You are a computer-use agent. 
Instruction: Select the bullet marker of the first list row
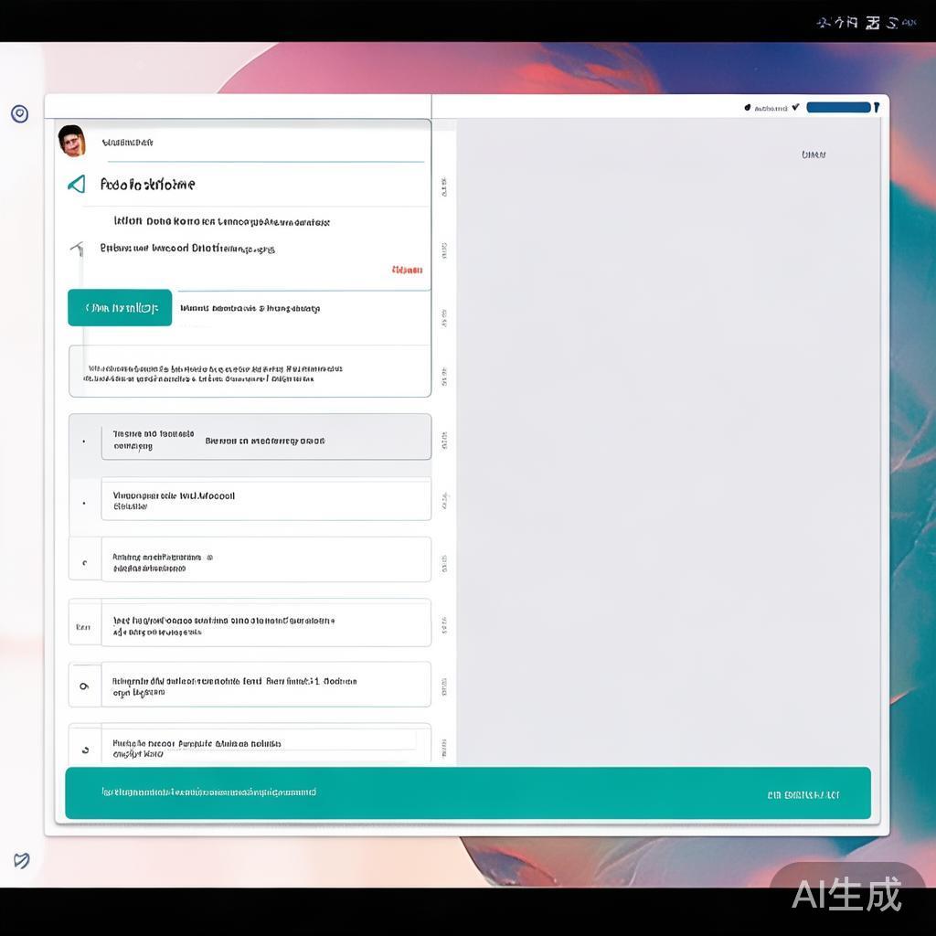click(84, 441)
